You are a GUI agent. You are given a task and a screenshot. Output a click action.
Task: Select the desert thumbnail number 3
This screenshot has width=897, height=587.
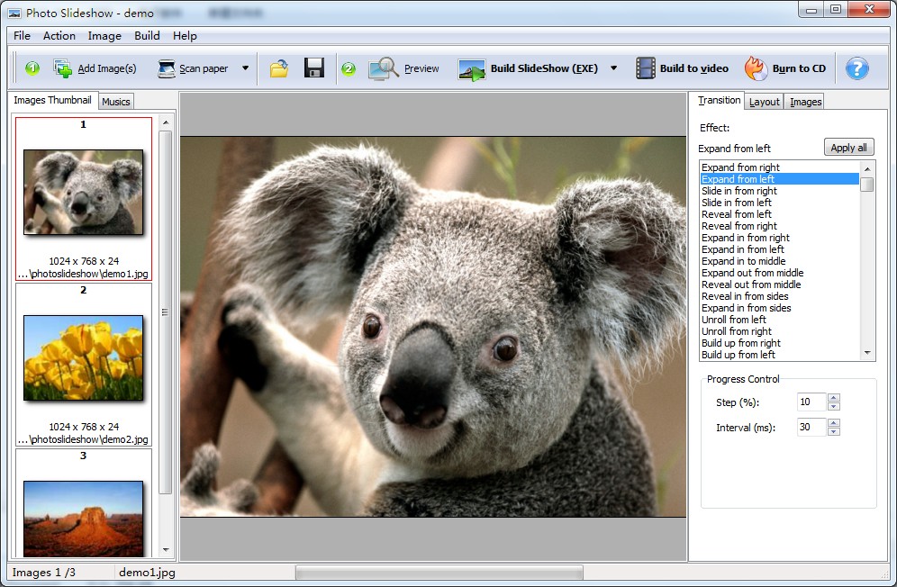coord(84,519)
